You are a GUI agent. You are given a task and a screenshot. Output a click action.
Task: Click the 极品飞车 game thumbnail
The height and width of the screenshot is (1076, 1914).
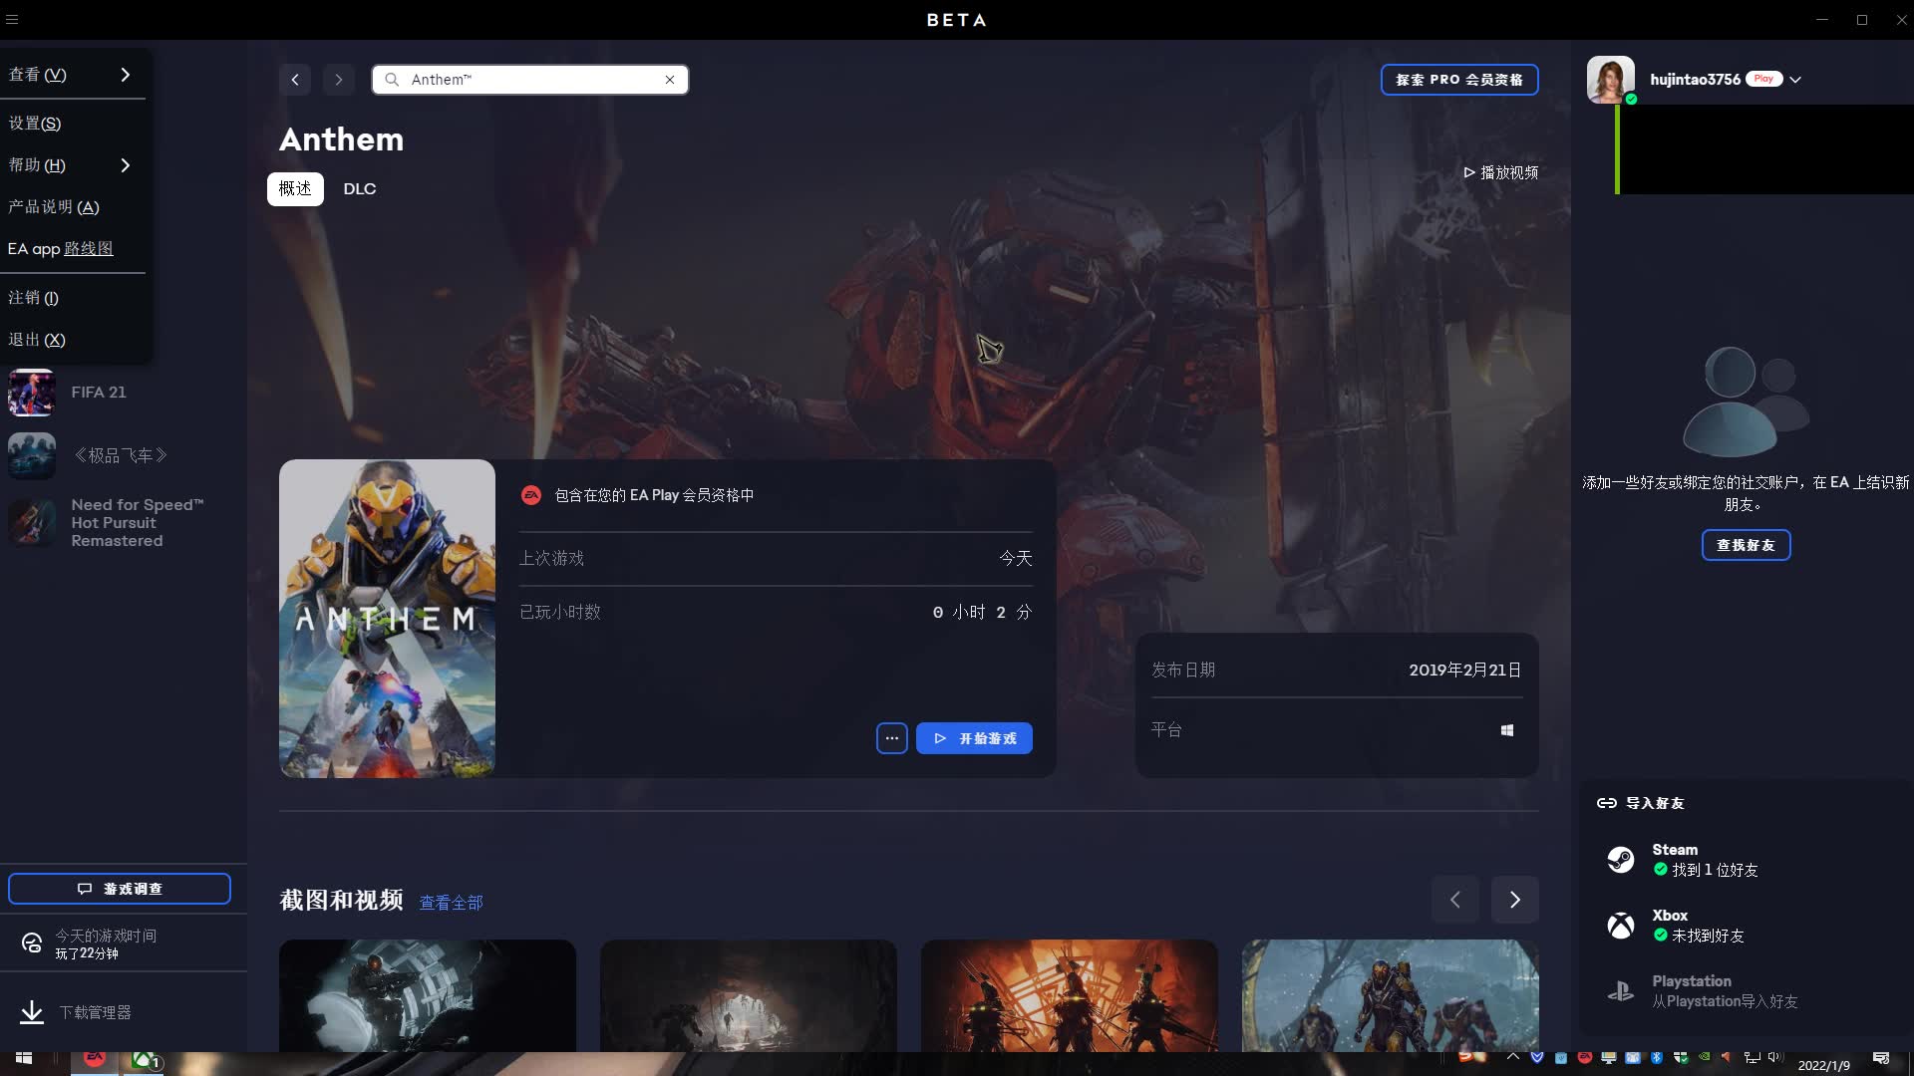(x=32, y=456)
